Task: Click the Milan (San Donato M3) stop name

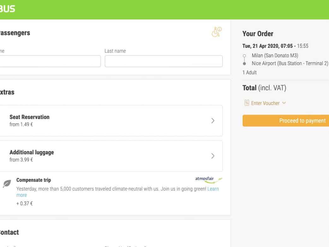Action: [x=275, y=56]
